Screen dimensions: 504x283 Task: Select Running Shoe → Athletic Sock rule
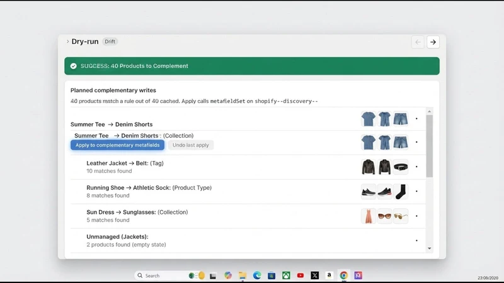click(x=248, y=192)
